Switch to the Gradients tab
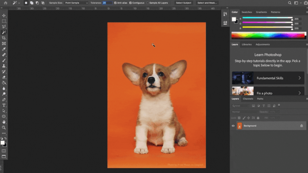The image size is (308, 173). click(261, 12)
